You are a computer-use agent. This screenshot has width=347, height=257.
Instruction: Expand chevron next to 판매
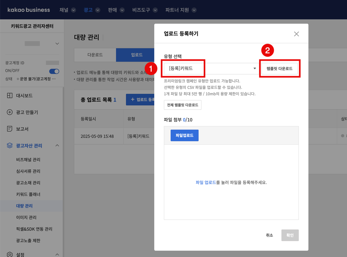coord(122,10)
